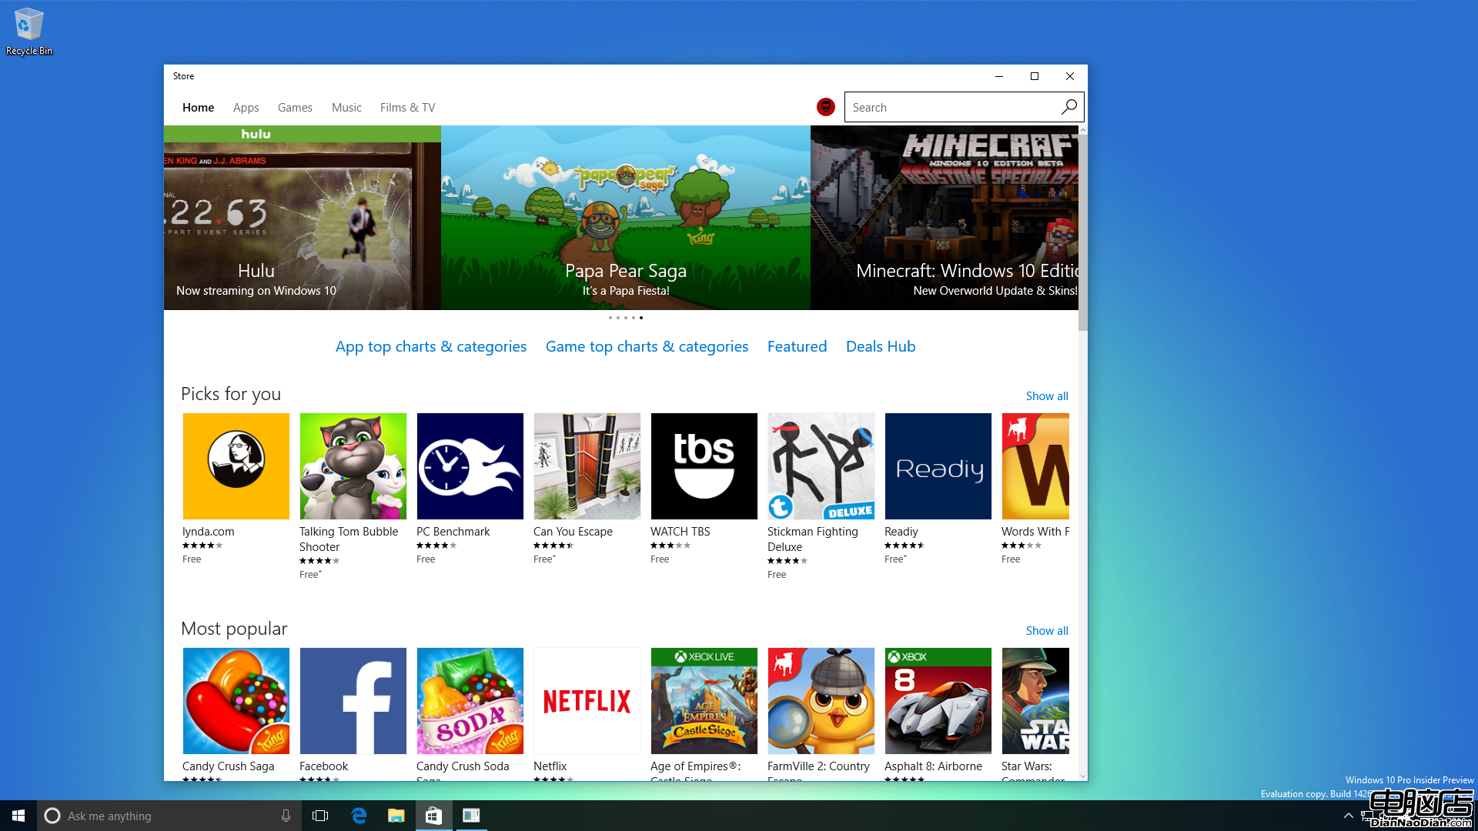Select the Recycle Bin desktop icon
This screenshot has height=831, width=1478.
pos(29,31)
